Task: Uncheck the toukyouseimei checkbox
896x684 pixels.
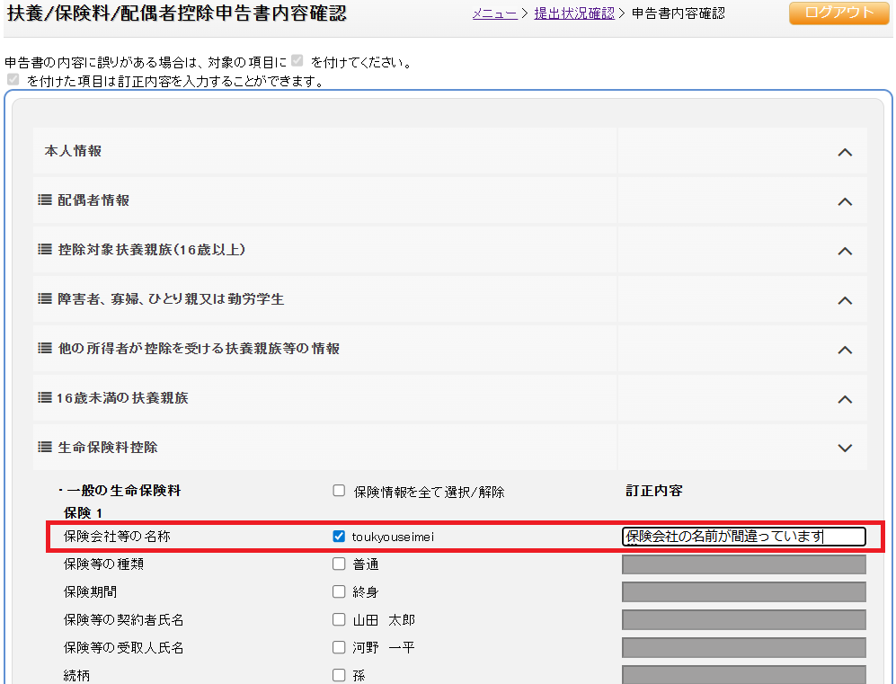Action: [339, 537]
